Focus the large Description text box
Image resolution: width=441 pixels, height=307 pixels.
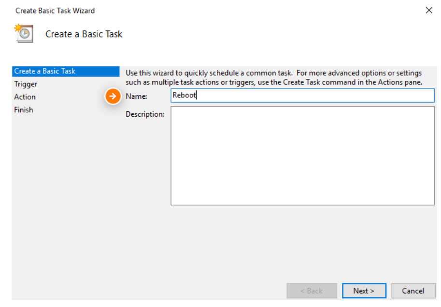pyautogui.click(x=302, y=156)
